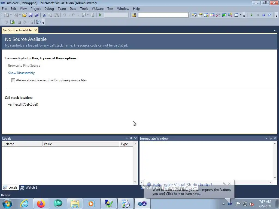Viewport: 279px width, 209px height.
Task: Click the Immediate Window scroll down arrow
Action: (275, 177)
